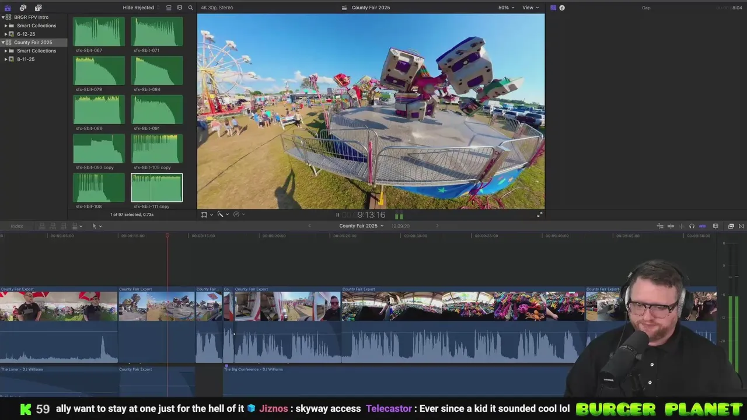Select the sfx-8bit-111 copy clip
The width and height of the screenshot is (747, 420).
(156, 188)
